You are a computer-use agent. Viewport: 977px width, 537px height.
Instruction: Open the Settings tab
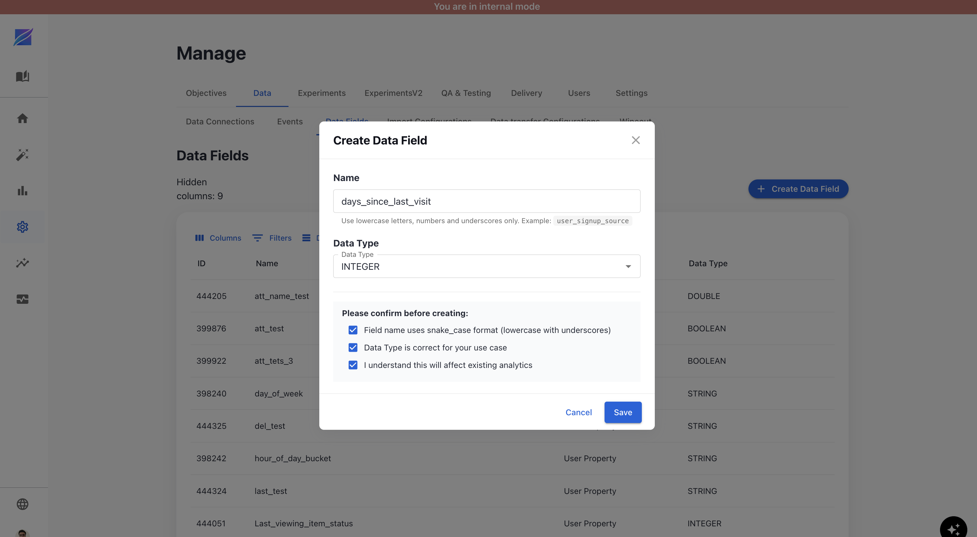(x=631, y=93)
